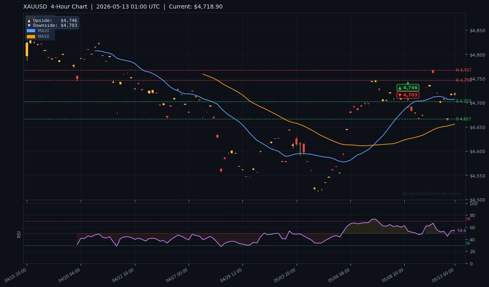Click the S 4,703 support label
489x287 pixels.
click(463, 101)
